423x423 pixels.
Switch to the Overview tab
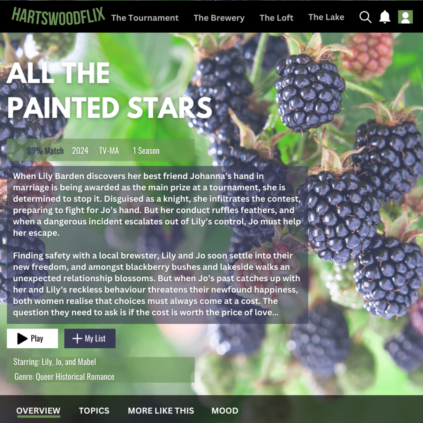(38, 411)
